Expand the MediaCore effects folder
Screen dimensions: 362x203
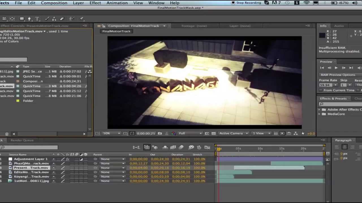pos(320,114)
